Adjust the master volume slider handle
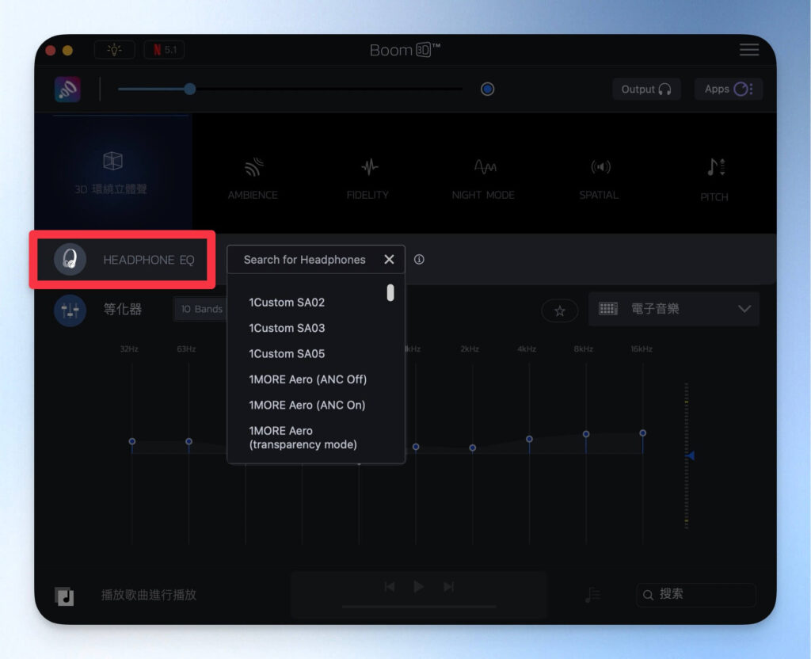 point(189,90)
